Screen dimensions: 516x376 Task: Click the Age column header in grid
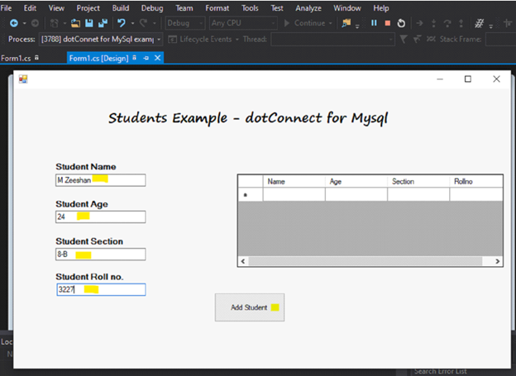pos(356,181)
